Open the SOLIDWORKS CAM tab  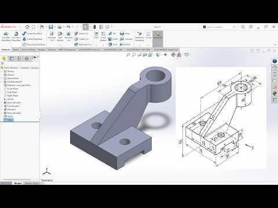113,50
